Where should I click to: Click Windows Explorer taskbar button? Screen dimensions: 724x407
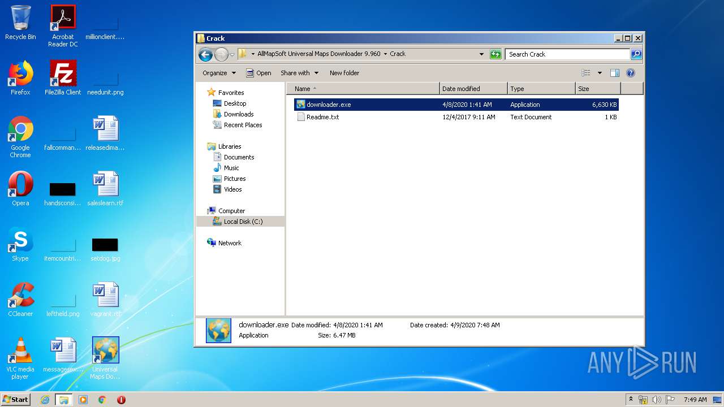click(64, 400)
